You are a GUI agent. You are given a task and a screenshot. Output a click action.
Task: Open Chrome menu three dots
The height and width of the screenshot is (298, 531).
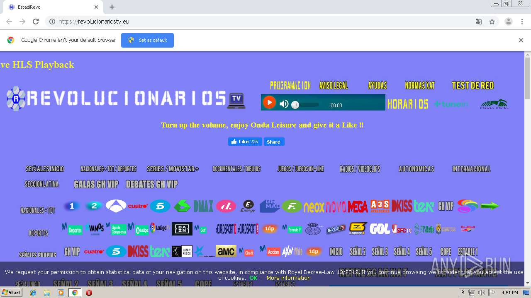(522, 22)
